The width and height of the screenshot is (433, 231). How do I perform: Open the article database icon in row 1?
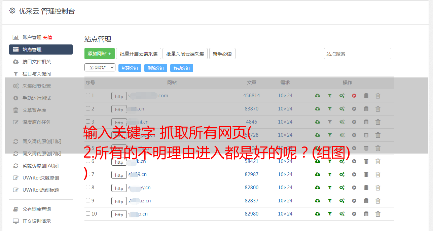[x=366, y=96]
